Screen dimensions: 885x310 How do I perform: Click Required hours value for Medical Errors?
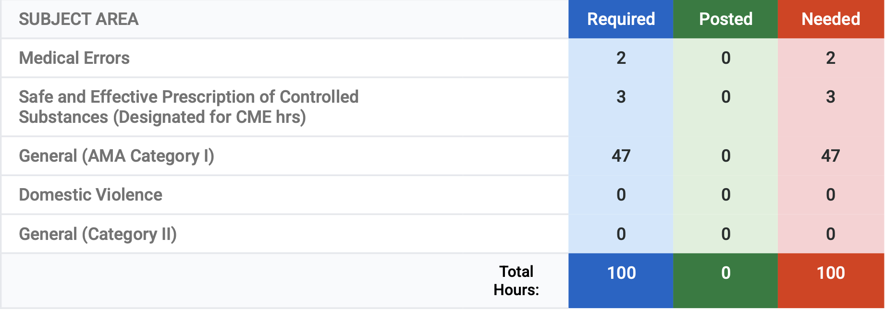621,58
